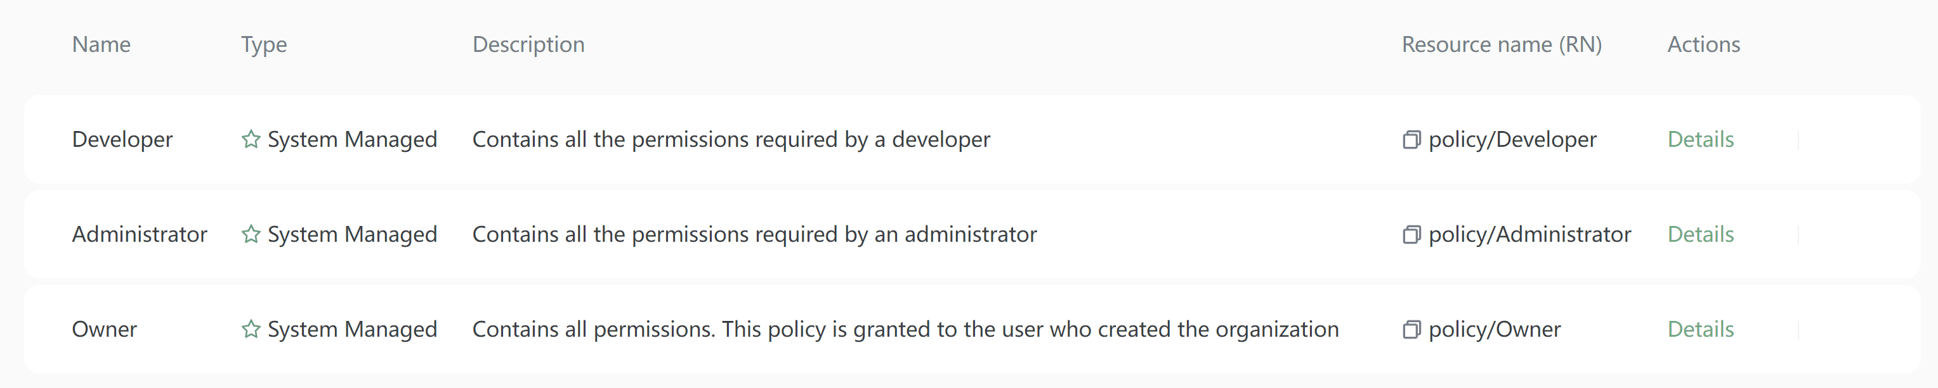Click the policy/Developer resource name text

click(x=1512, y=140)
